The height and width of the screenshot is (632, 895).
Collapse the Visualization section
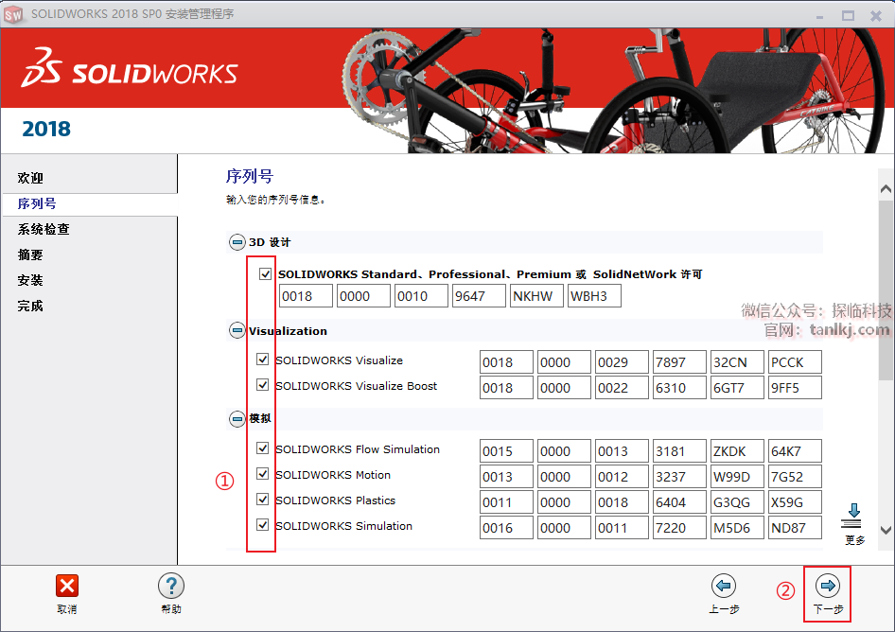(x=237, y=330)
